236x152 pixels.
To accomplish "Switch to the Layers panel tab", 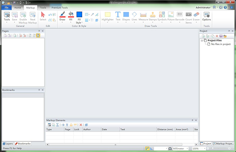I will (x=8, y=144).
